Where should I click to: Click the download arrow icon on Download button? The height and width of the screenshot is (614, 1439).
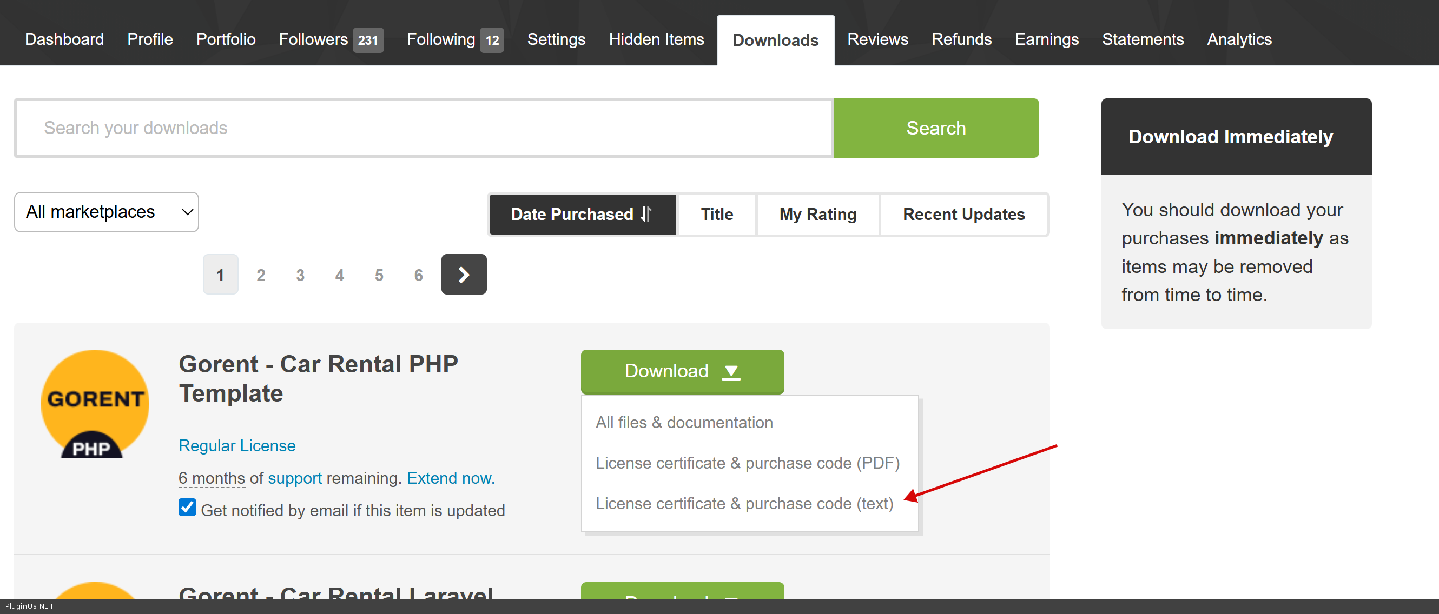pyautogui.click(x=731, y=372)
